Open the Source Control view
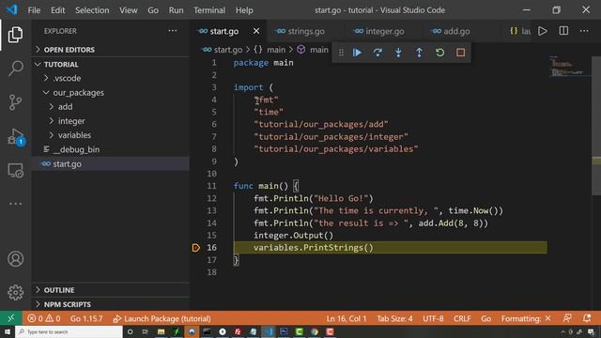The height and width of the screenshot is (338, 601). pyautogui.click(x=15, y=102)
